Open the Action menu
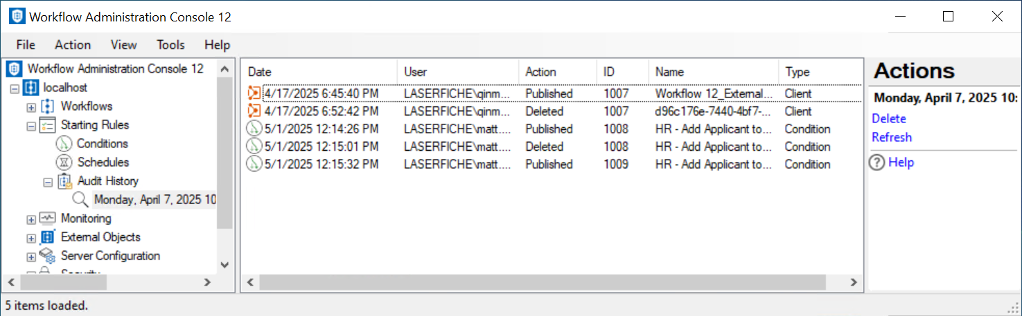1022x316 pixels. 73,45
